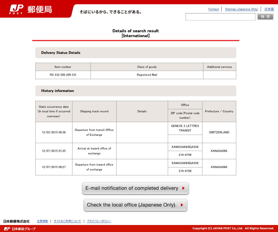The image size is (278, 232).
Task: Click ZIP 219-8799 in the arrival row
Action: 185,155
